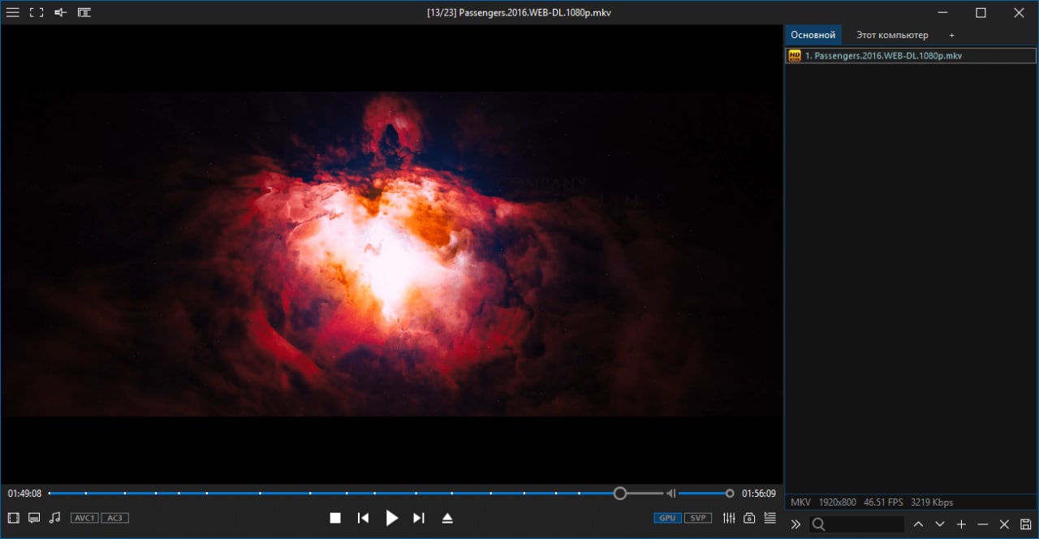The width and height of the screenshot is (1039, 539).
Task: Open the main hamburger menu
Action: 13,12
